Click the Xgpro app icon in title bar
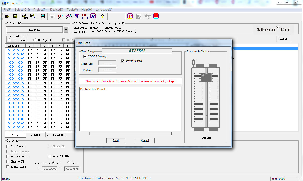The width and height of the screenshot is (303, 181). point(4,3)
